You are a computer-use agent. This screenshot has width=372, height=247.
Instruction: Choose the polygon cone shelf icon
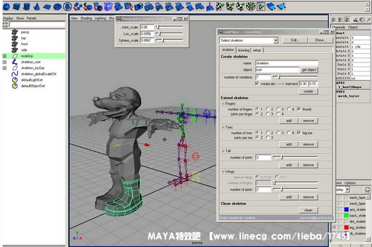[37, 6]
